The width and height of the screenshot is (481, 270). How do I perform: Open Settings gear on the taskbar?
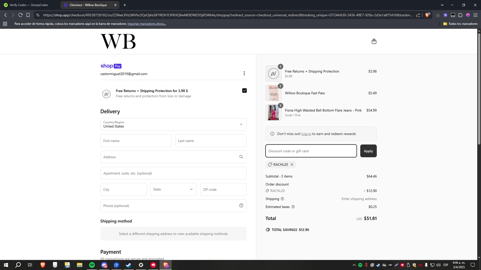click(141, 265)
